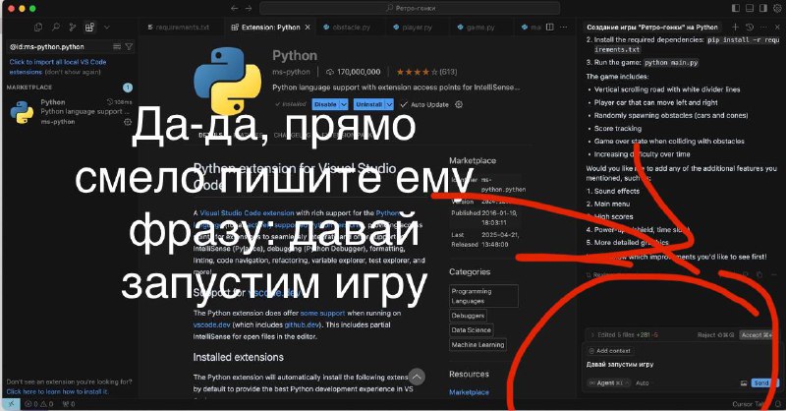
Task: Click Add context in chat input
Action: tap(610, 351)
